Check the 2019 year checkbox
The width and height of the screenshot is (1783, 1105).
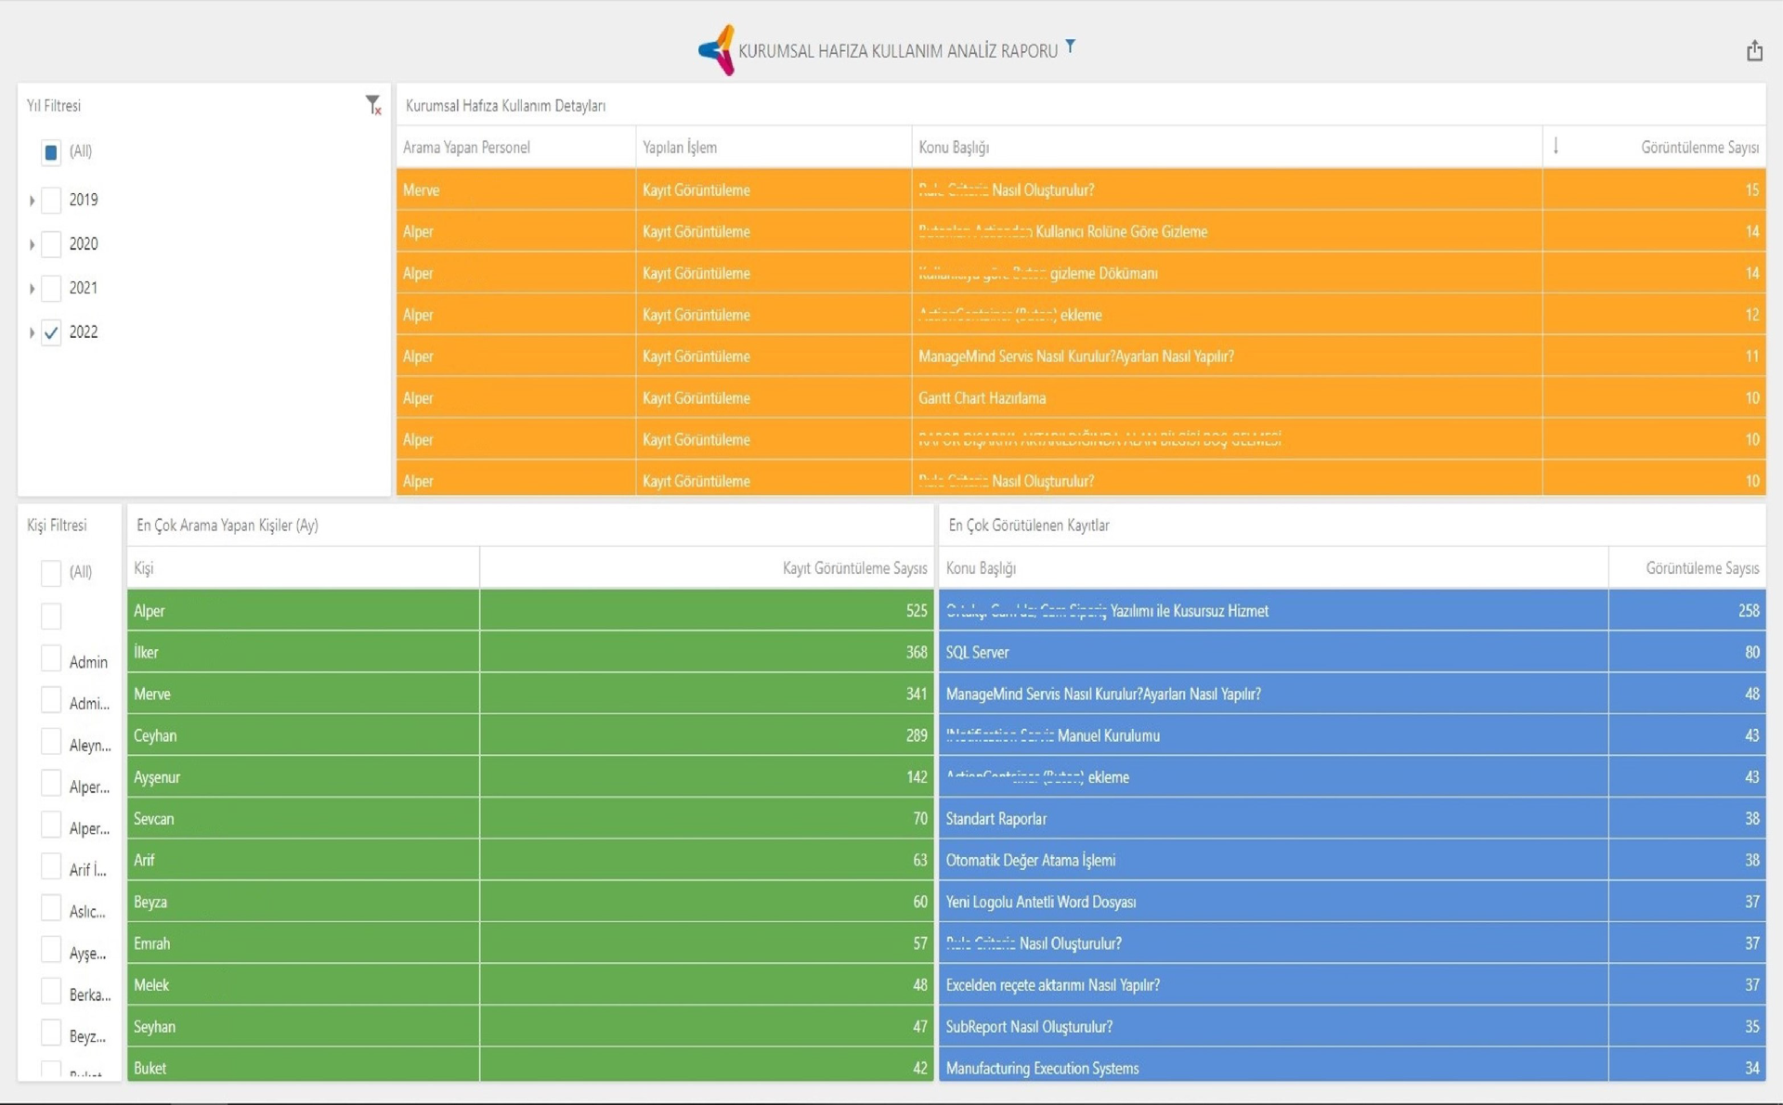pos(51,200)
